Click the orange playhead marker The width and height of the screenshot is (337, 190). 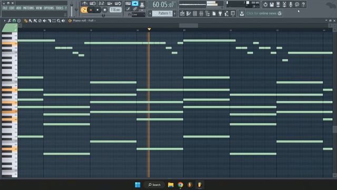(x=149, y=29)
